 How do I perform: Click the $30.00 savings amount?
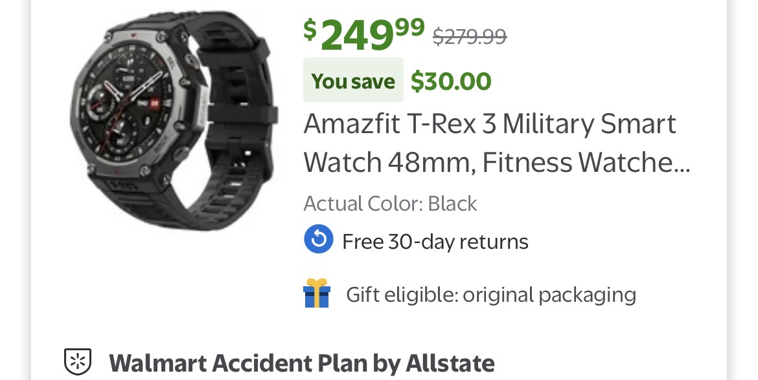[451, 81]
